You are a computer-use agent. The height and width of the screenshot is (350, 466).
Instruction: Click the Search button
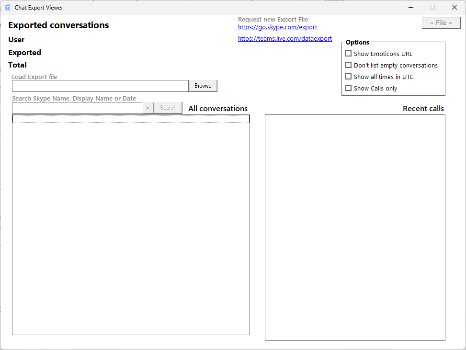tap(168, 108)
